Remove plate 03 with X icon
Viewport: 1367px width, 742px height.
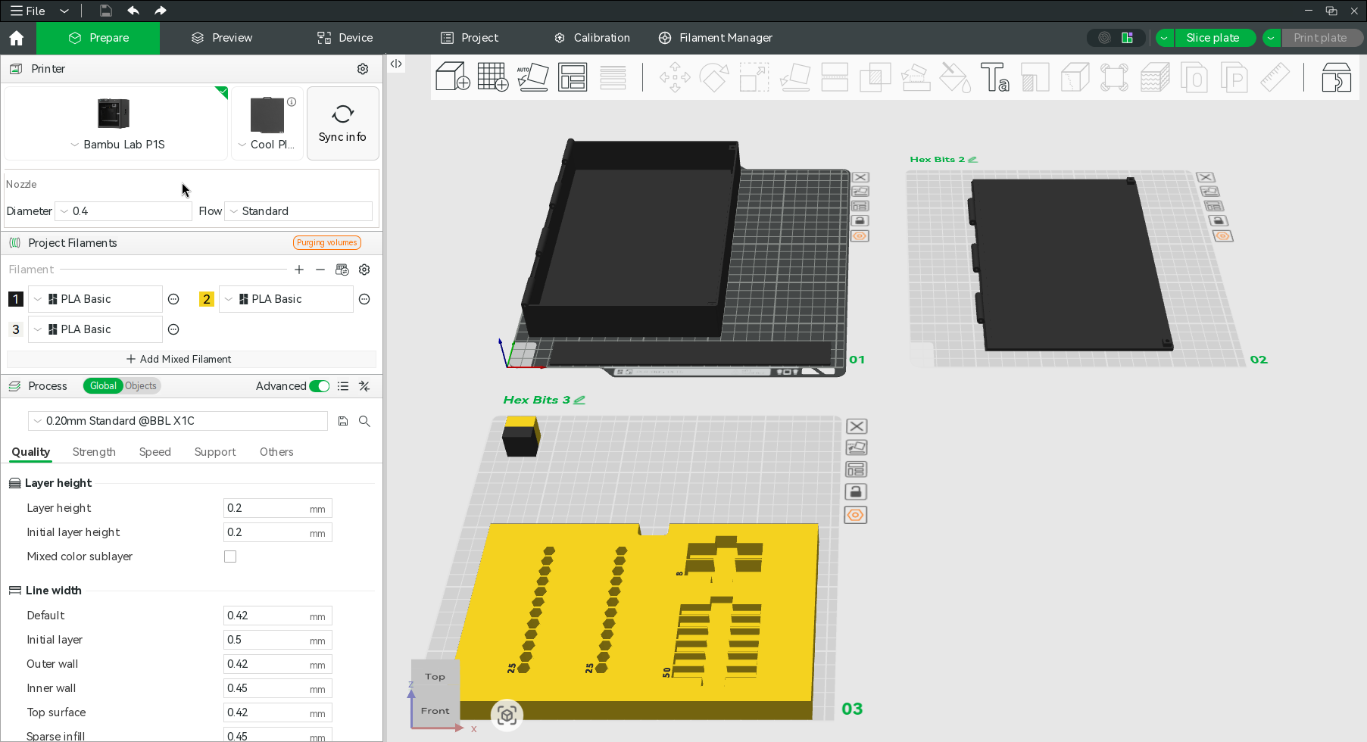857,426
